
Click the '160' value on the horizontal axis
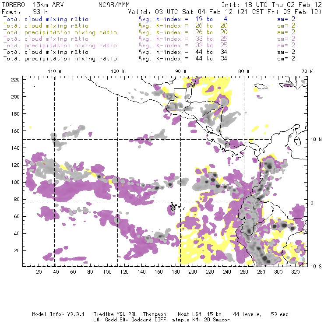pos(158,272)
